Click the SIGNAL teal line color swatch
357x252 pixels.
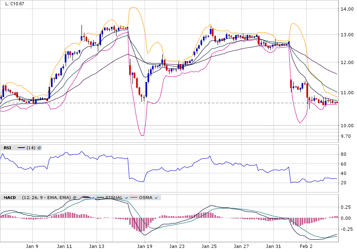pyautogui.click(x=99, y=198)
